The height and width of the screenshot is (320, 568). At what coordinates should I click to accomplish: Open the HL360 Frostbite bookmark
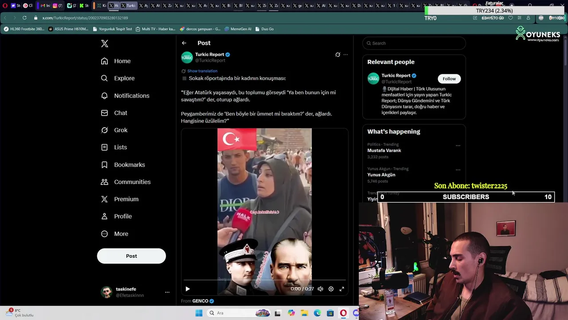(24, 29)
